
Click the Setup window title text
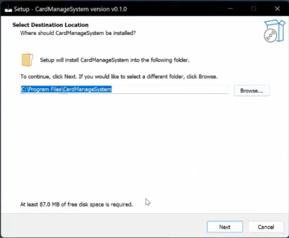pos(70,9)
